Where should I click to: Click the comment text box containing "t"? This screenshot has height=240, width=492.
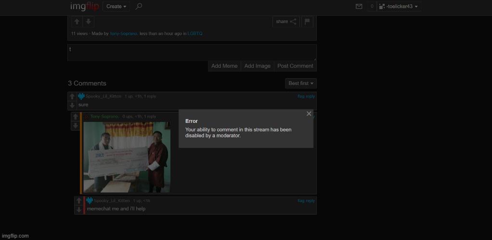(x=192, y=53)
